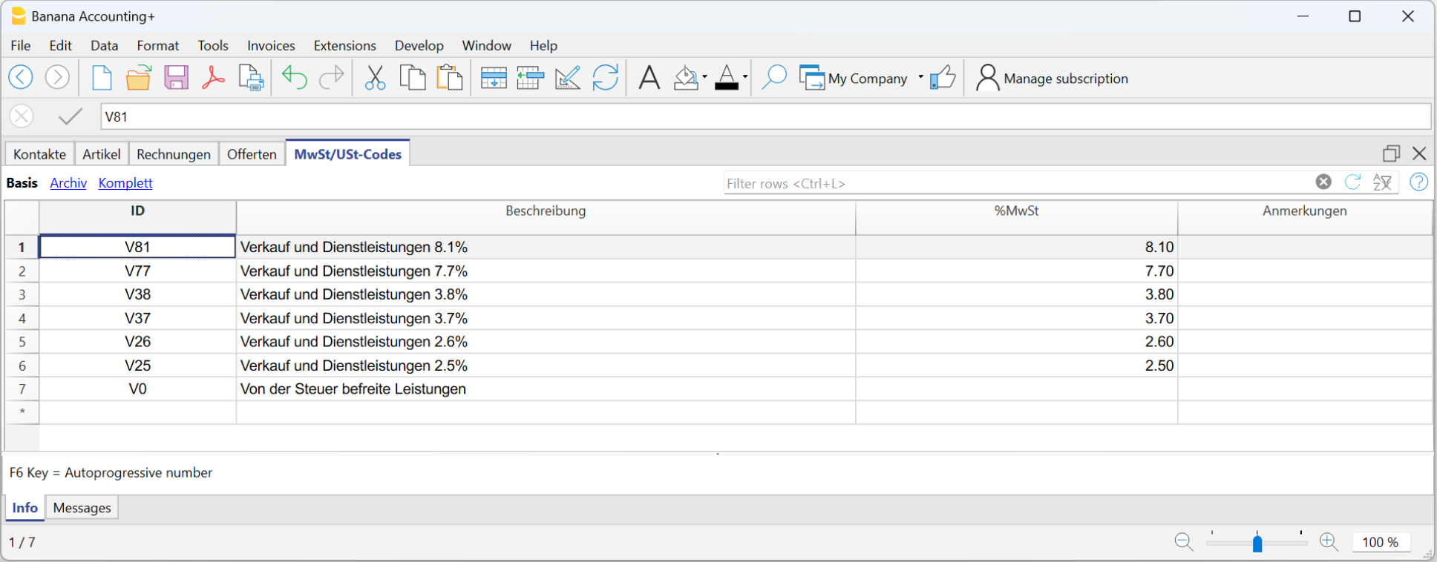Click the redo arrow icon
Screen dimensions: 1437x562
(x=331, y=77)
